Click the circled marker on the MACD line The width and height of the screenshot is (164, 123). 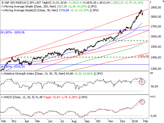pyautogui.click(x=142, y=102)
